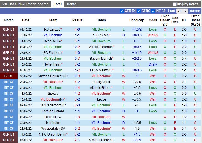Open the 3-2 result versus Lecce
Screen dimensions: 202x143
point(77,99)
